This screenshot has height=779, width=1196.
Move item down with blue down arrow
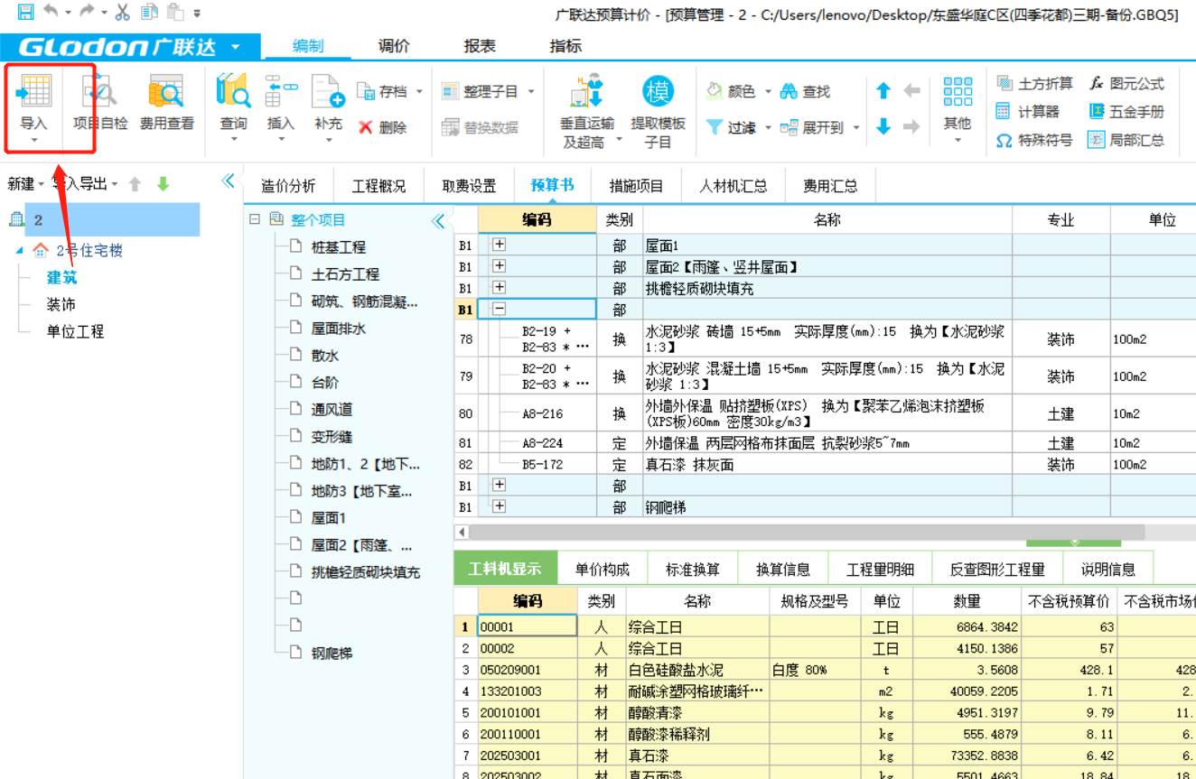tap(883, 126)
